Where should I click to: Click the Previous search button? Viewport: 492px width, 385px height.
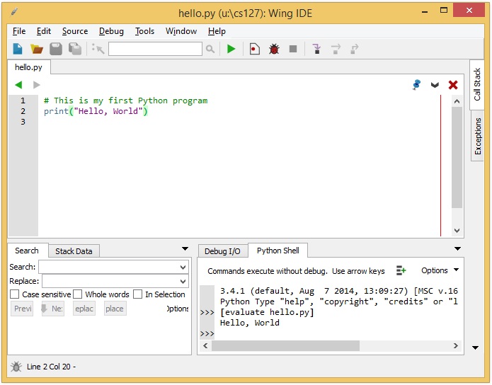click(x=23, y=309)
